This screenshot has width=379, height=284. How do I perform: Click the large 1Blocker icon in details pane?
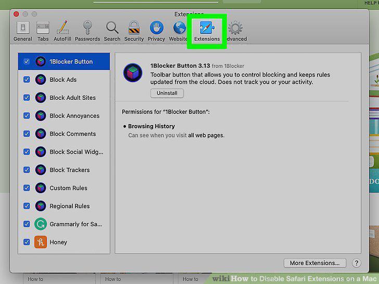[133, 73]
